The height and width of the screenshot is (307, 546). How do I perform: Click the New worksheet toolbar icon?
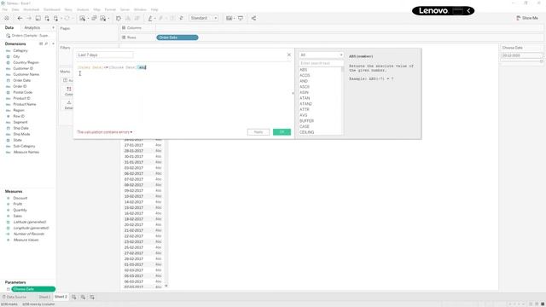[x=82, y=18]
